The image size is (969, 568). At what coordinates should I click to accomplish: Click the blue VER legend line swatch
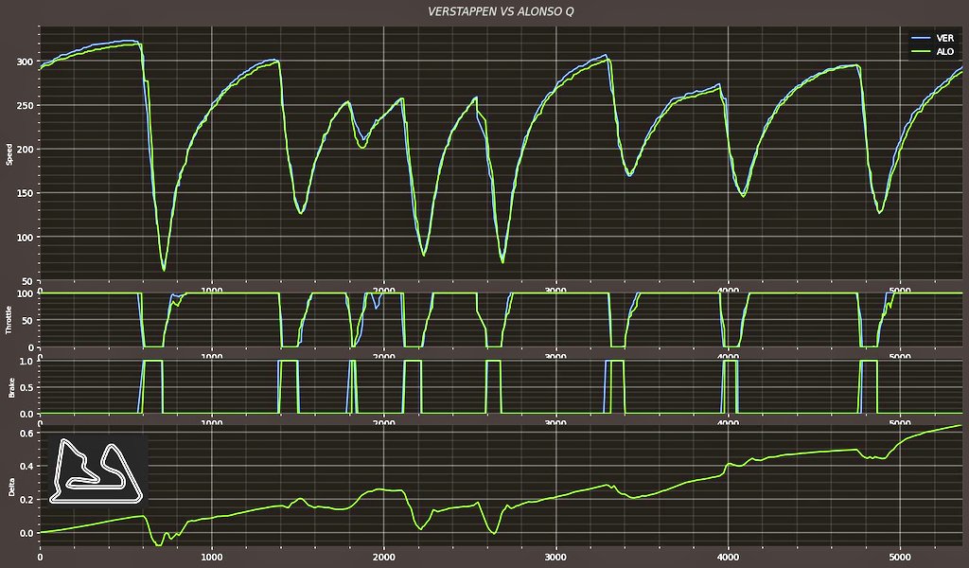921,38
